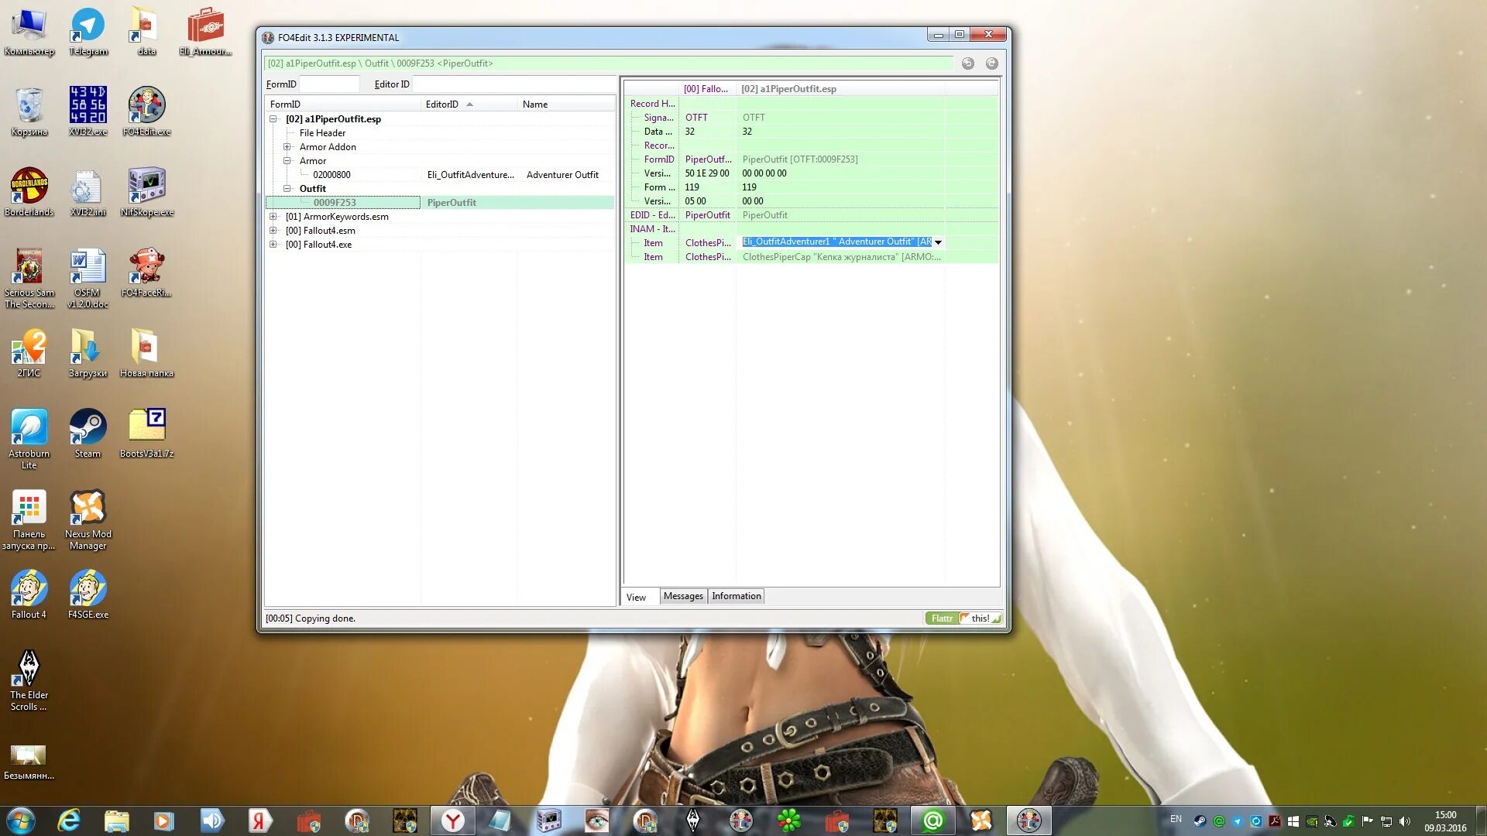Focus the FormID search field
This screenshot has width=1487, height=836.
(329, 84)
